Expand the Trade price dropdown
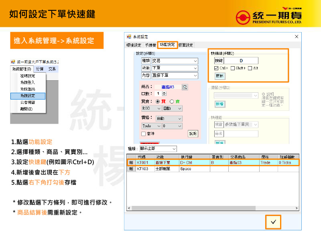 151,126
